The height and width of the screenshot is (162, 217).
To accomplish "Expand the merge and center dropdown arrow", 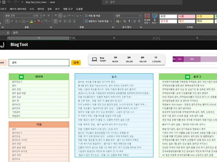I will click(x=111, y=21).
